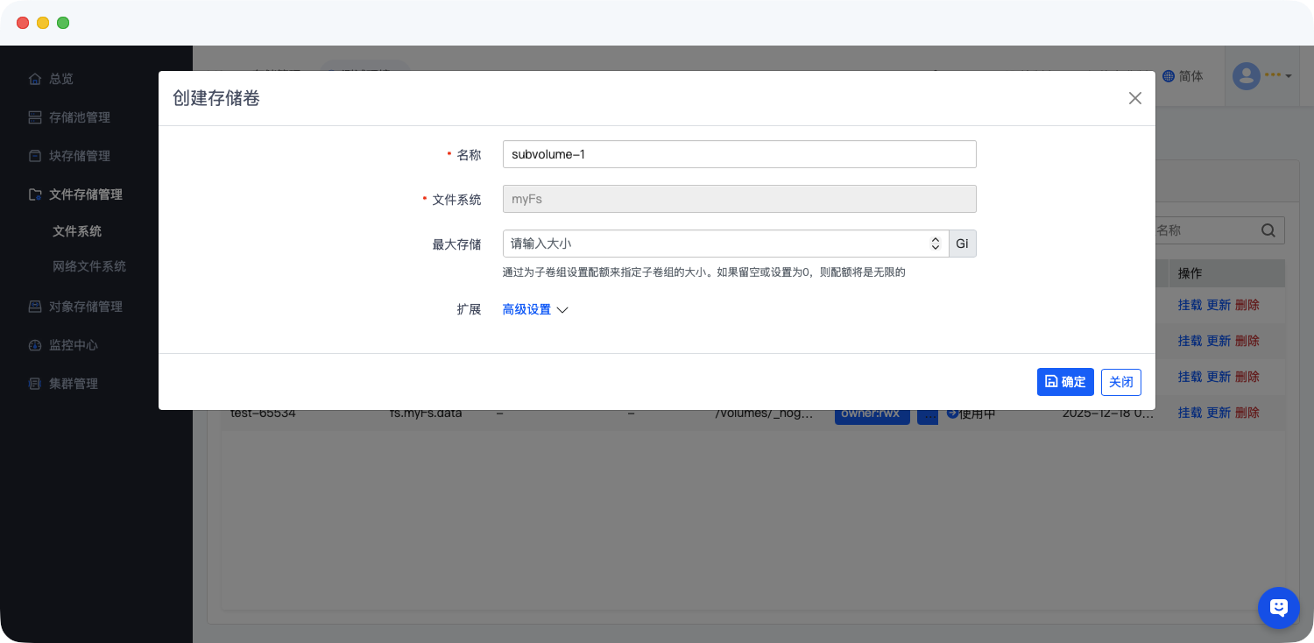The height and width of the screenshot is (643, 1314).
Task: Click the monitoring center icon
Action: [35, 345]
